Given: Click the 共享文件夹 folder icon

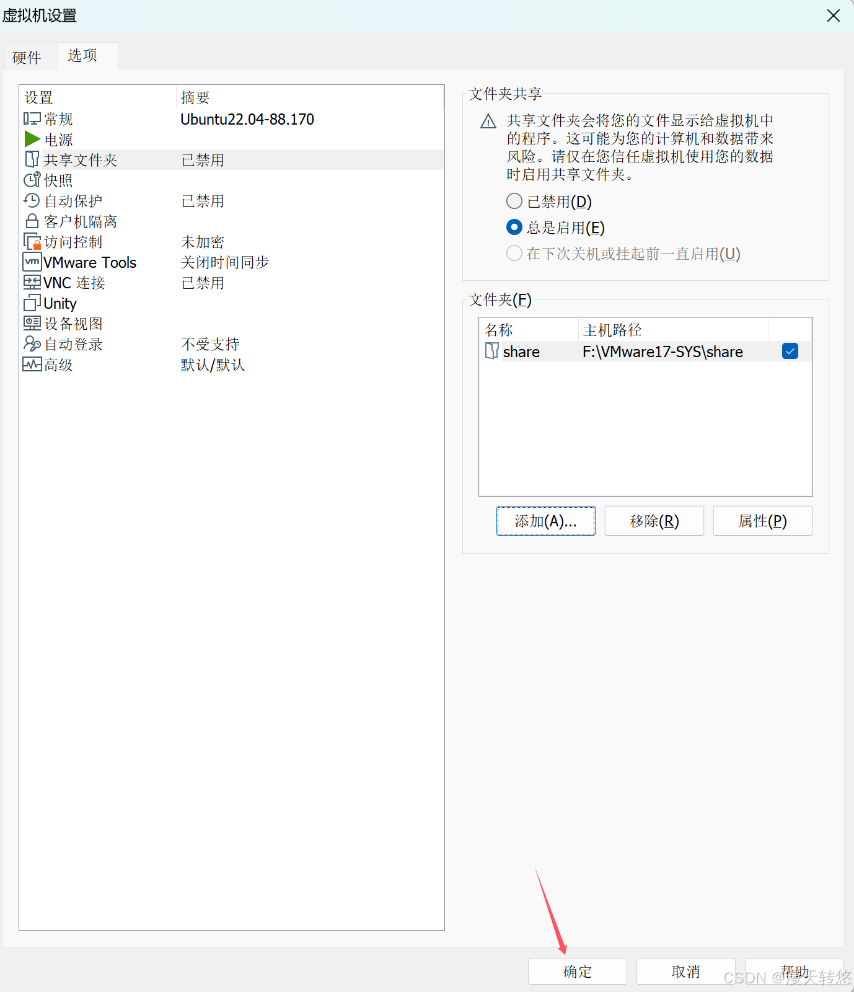Looking at the screenshot, I should [x=32, y=159].
